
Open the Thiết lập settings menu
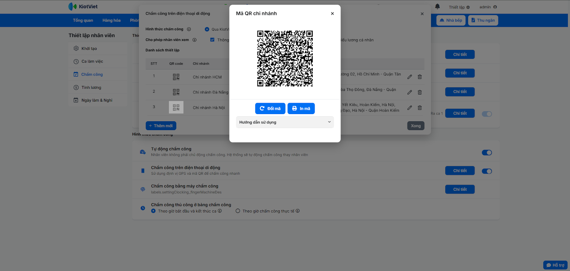[459, 7]
